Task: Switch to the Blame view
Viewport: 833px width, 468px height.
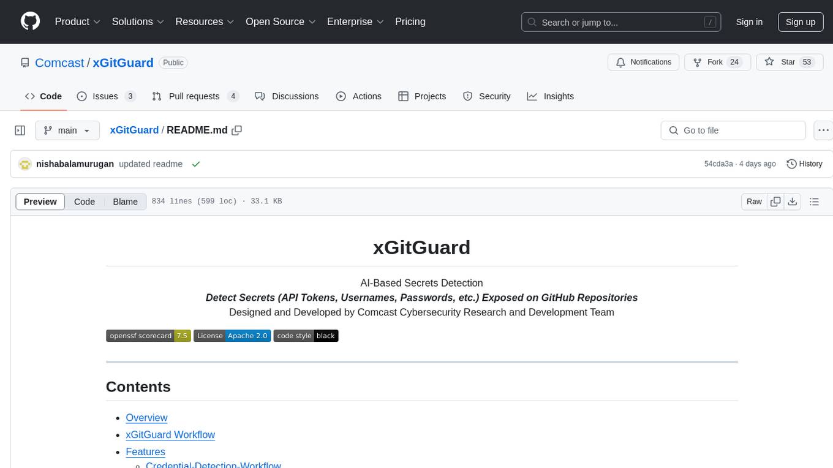Action: (125, 202)
